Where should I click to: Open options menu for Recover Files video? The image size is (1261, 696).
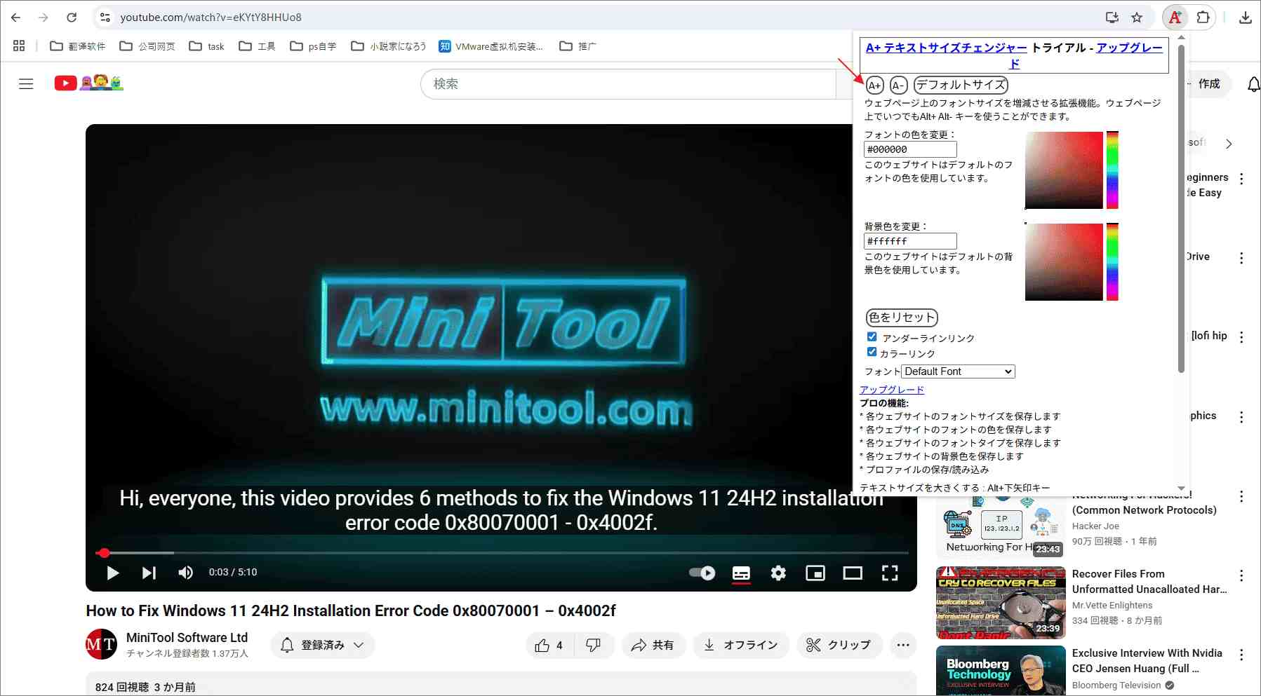[1241, 575]
